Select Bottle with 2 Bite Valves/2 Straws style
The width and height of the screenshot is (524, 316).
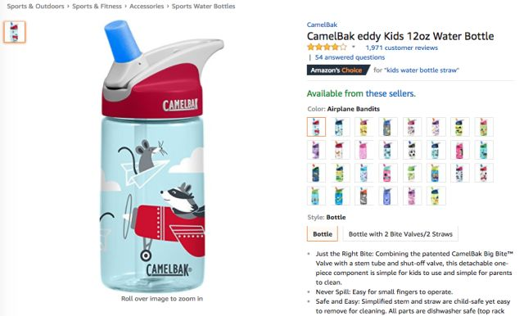[x=400, y=234]
